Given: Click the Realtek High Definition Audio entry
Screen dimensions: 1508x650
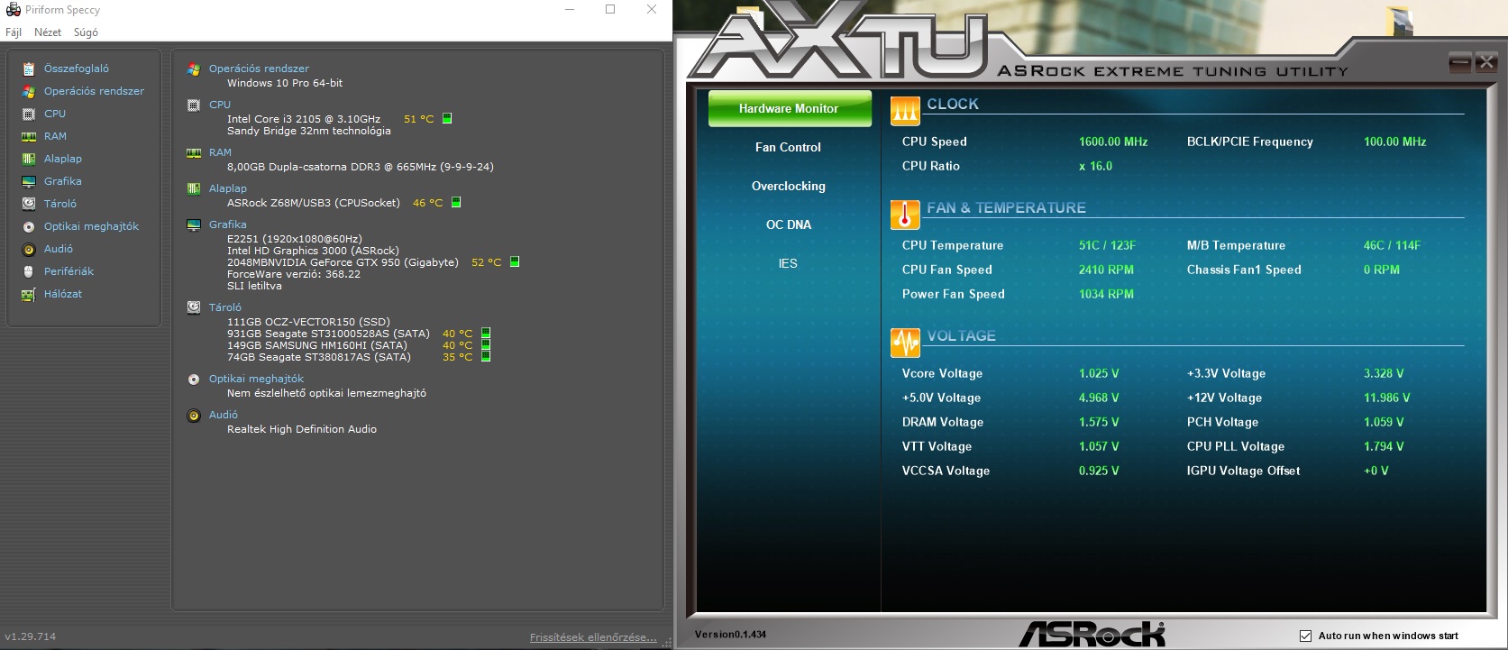Looking at the screenshot, I should 302,429.
